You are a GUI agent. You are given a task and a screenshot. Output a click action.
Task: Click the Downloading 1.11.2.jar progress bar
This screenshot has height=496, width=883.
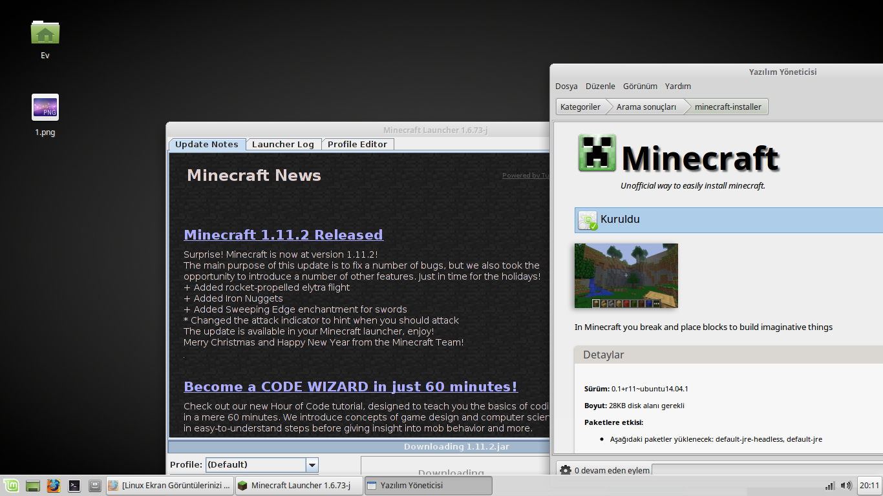[359, 446]
